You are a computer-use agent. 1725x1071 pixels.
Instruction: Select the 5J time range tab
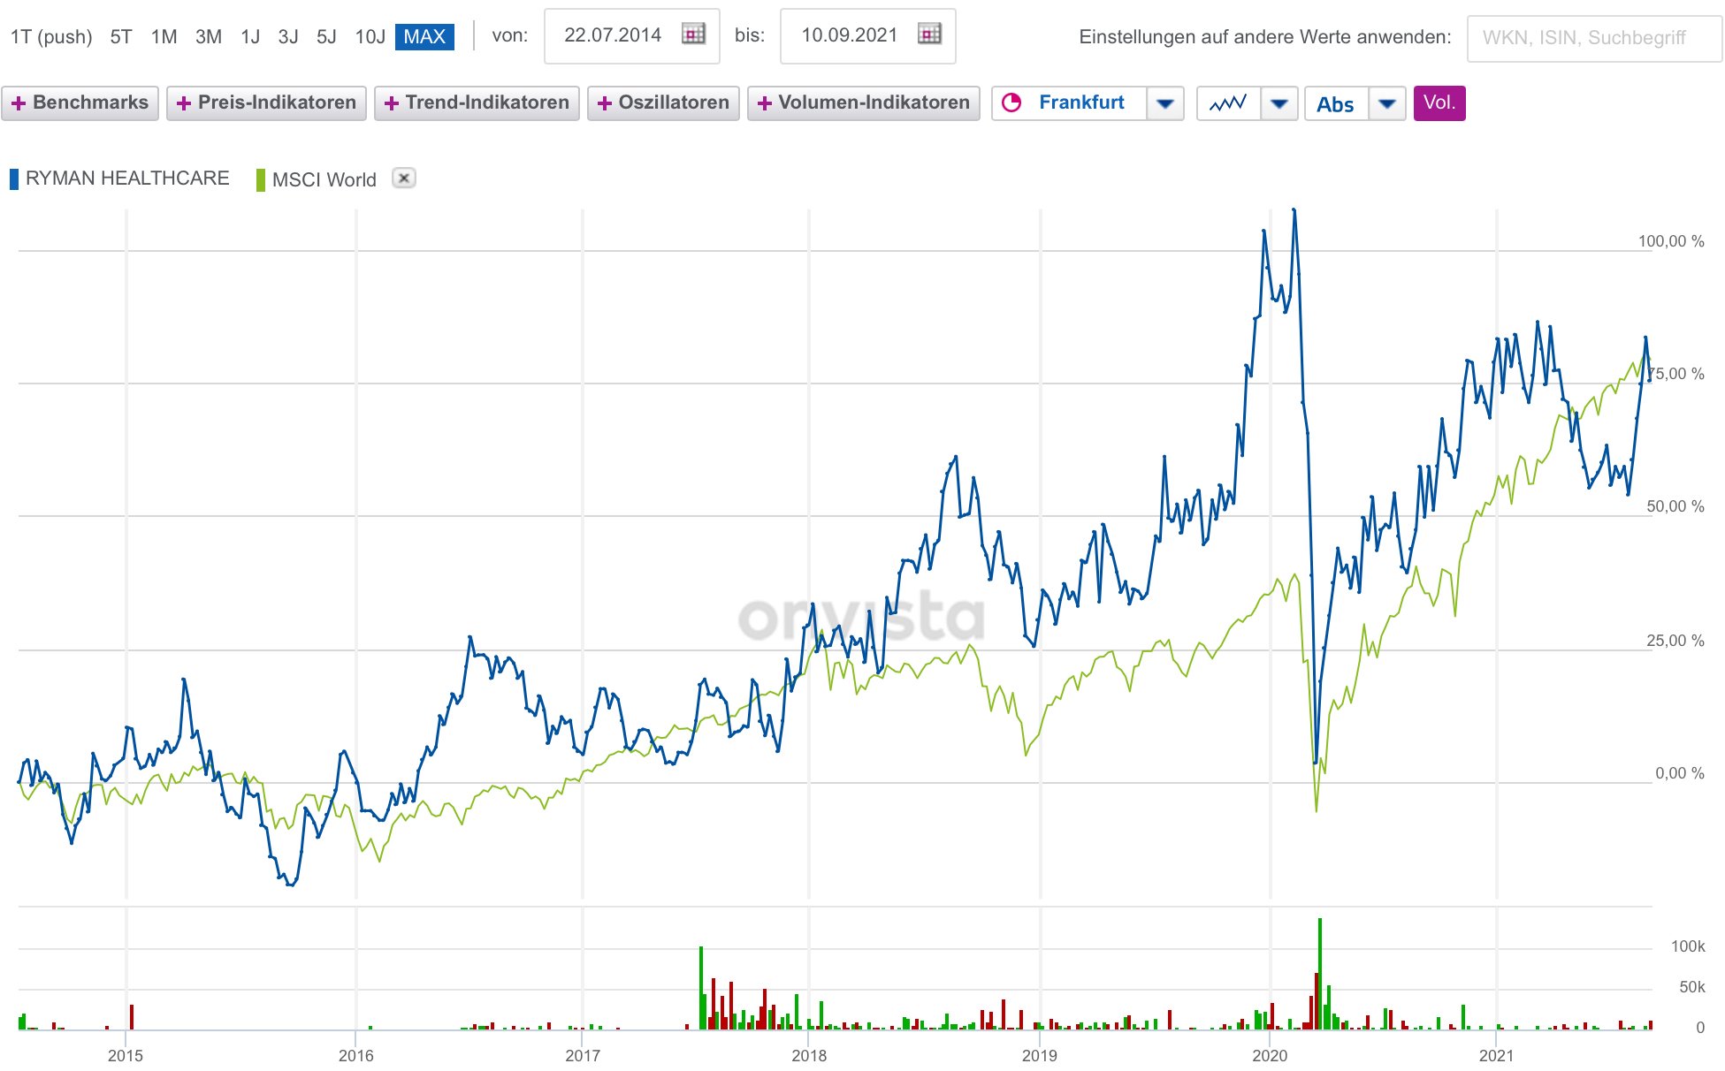point(326,36)
